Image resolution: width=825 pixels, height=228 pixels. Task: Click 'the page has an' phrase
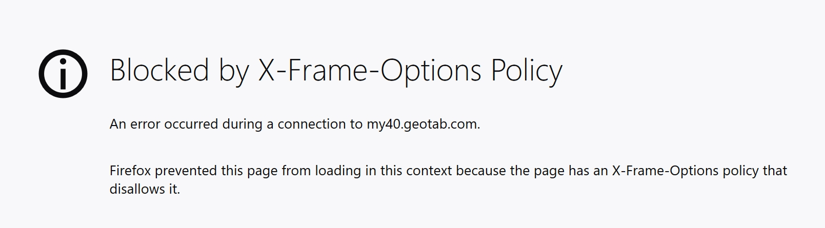pyautogui.click(x=559, y=171)
